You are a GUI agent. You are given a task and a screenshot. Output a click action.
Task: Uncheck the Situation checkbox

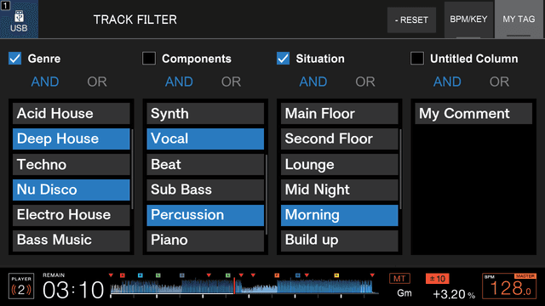coord(283,59)
